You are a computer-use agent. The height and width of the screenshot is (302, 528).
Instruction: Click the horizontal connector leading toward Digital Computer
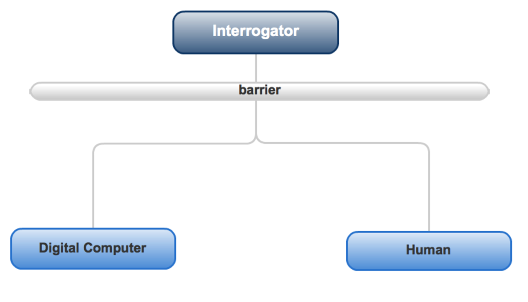click(174, 144)
